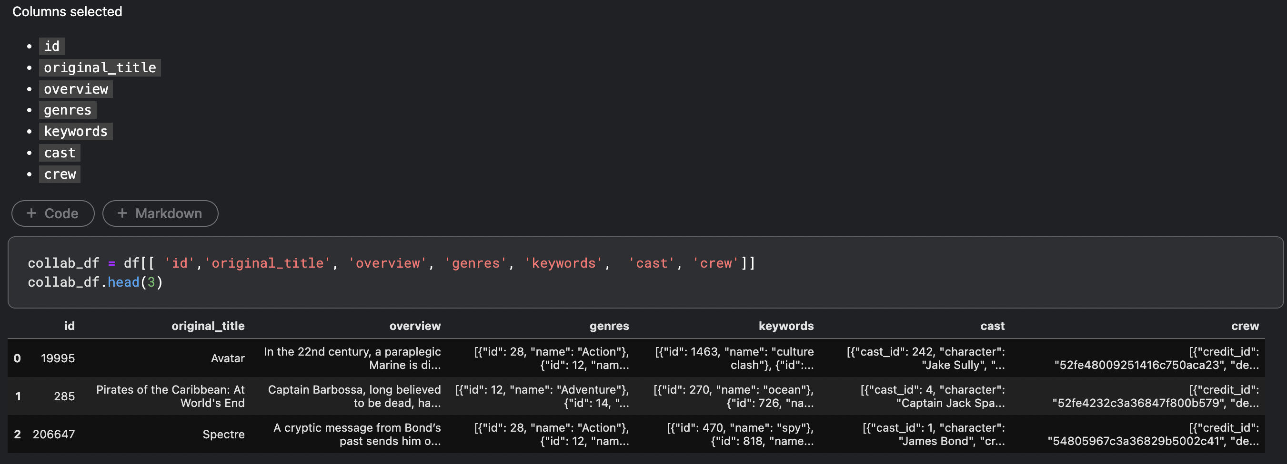The height and width of the screenshot is (464, 1287).
Task: Click the + Code button
Action: click(53, 213)
